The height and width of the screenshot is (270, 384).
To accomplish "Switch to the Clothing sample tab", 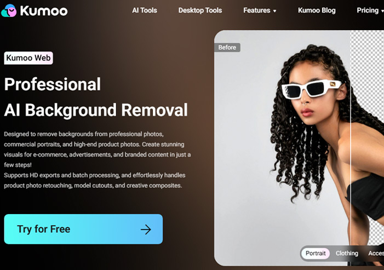I will click(x=347, y=253).
